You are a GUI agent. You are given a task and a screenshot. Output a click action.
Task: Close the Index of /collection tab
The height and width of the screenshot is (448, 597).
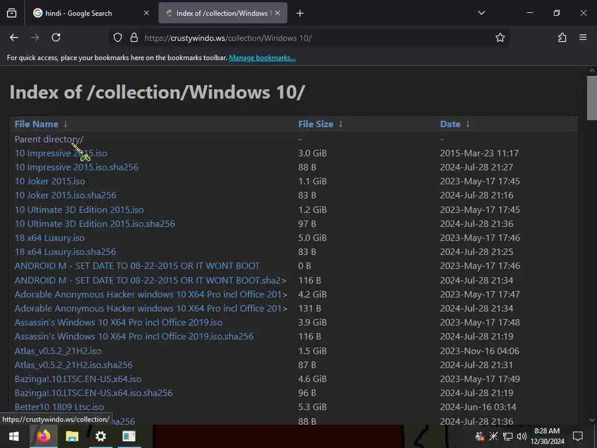click(278, 13)
